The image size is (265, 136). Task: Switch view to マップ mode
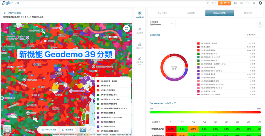point(212,3)
